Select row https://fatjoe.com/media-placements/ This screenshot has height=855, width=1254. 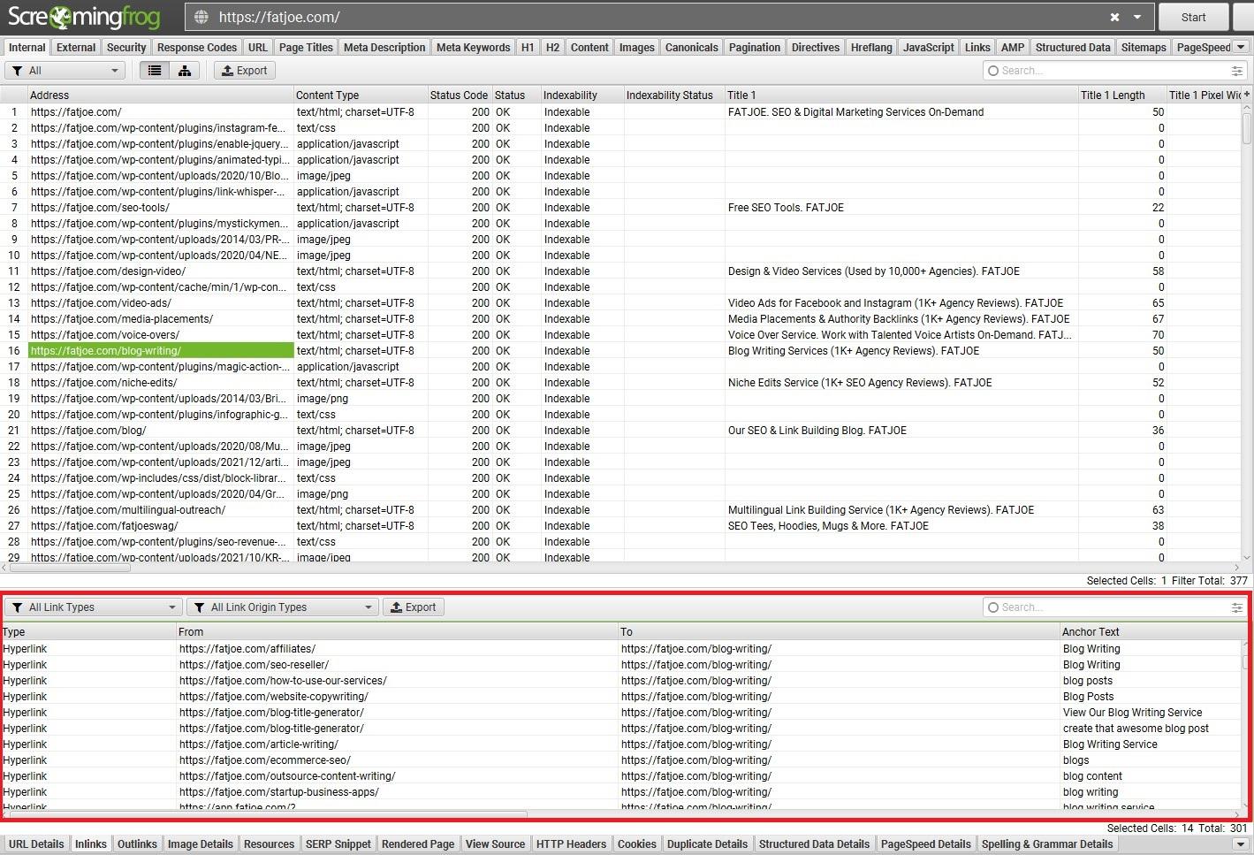620,319
